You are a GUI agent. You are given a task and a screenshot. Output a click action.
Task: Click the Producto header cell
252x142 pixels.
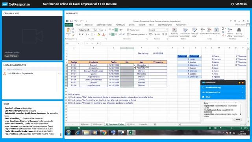point(94,62)
